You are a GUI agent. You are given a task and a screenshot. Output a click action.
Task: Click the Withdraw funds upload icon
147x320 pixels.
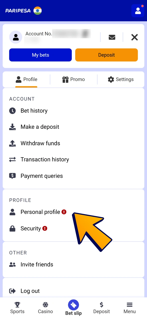click(12, 143)
